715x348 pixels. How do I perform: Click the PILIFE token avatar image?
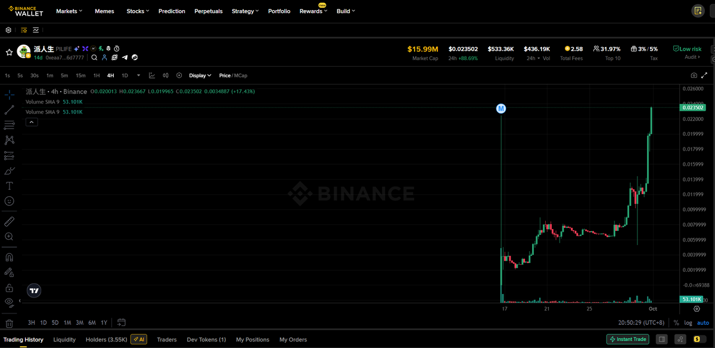24,52
